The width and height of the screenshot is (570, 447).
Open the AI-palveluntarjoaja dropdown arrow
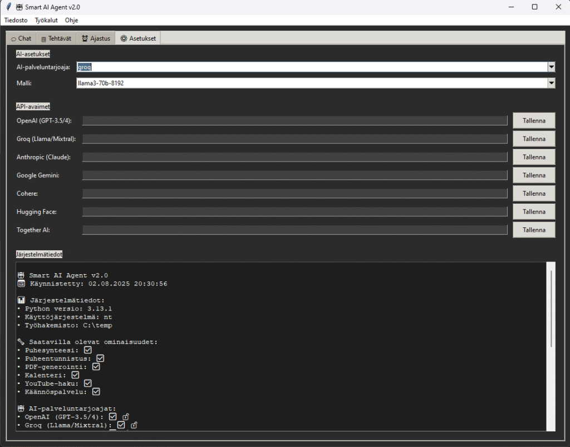(551, 67)
